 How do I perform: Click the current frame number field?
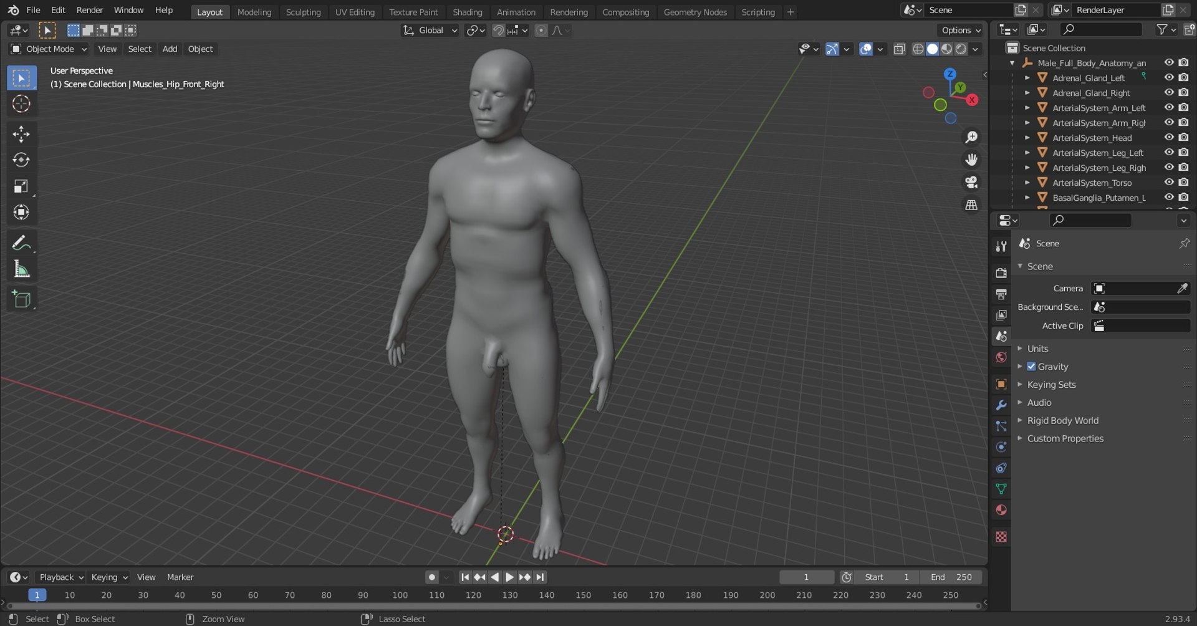[x=806, y=577]
